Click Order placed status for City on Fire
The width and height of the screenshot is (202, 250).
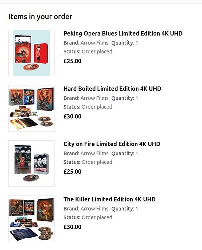pyautogui.click(x=97, y=162)
